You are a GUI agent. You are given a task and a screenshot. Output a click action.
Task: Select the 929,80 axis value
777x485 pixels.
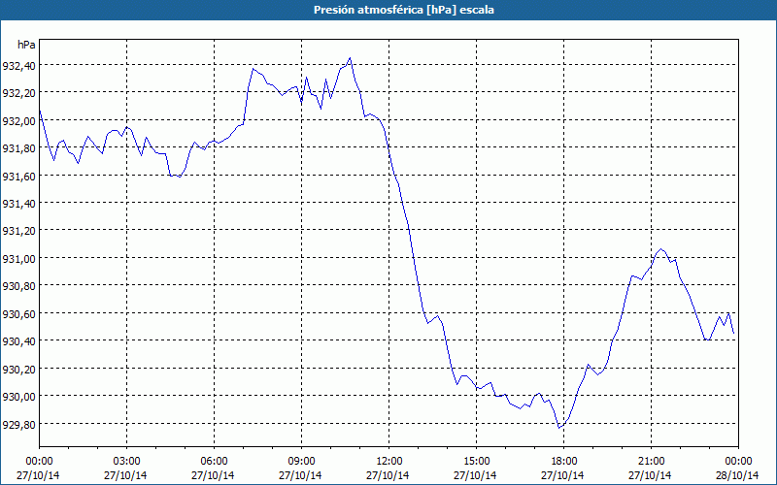[x=17, y=424]
